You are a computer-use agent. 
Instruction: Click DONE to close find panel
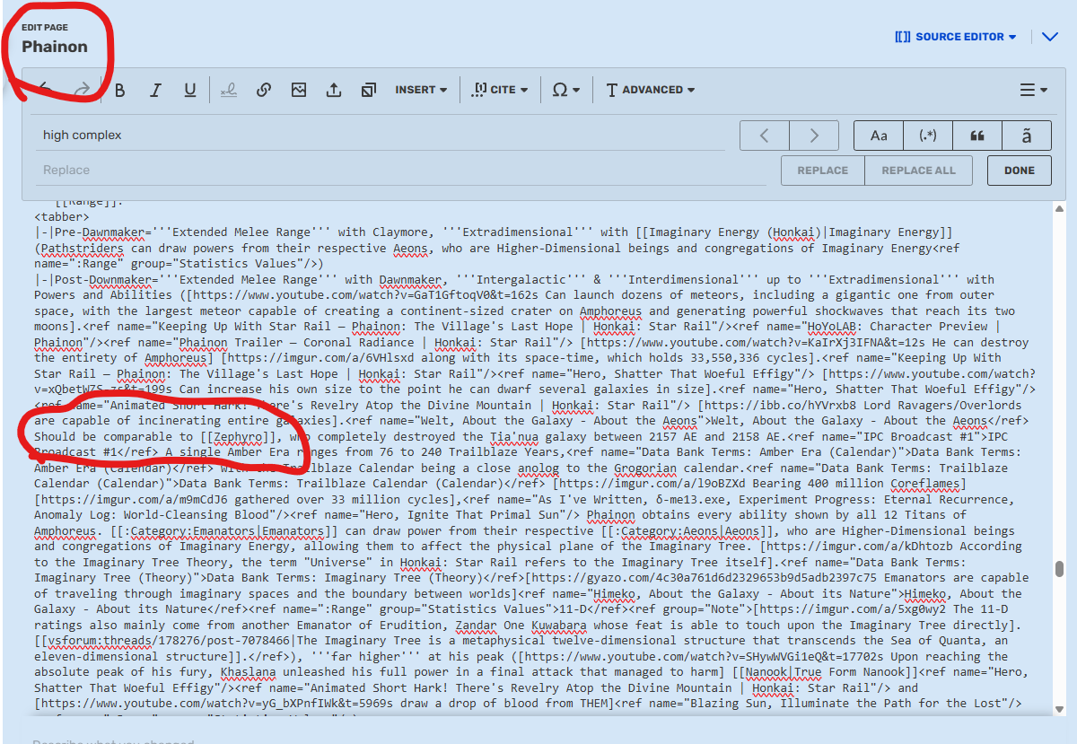pos(1020,171)
